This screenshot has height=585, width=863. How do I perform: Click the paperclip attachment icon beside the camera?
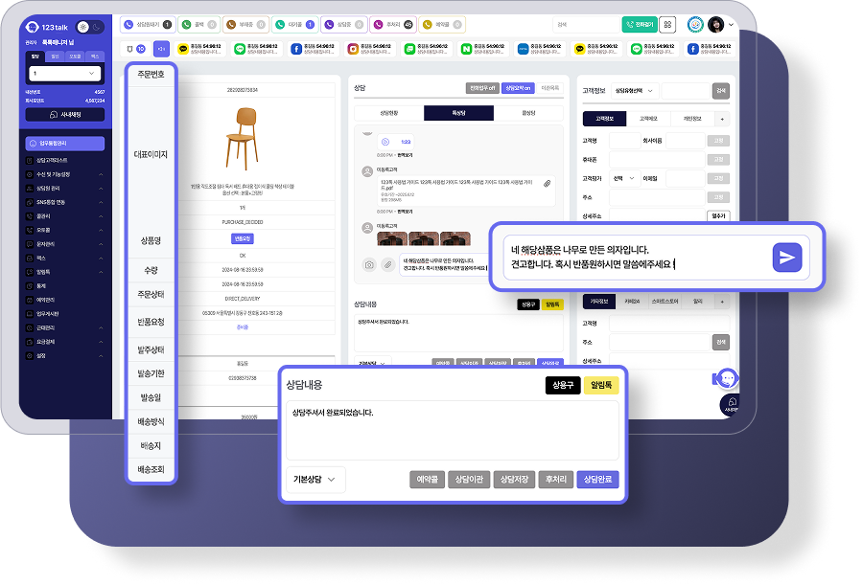pyautogui.click(x=387, y=264)
